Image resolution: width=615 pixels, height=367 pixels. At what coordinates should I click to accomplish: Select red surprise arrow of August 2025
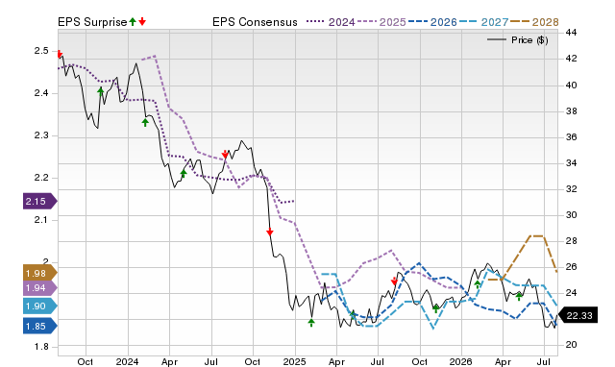click(394, 281)
